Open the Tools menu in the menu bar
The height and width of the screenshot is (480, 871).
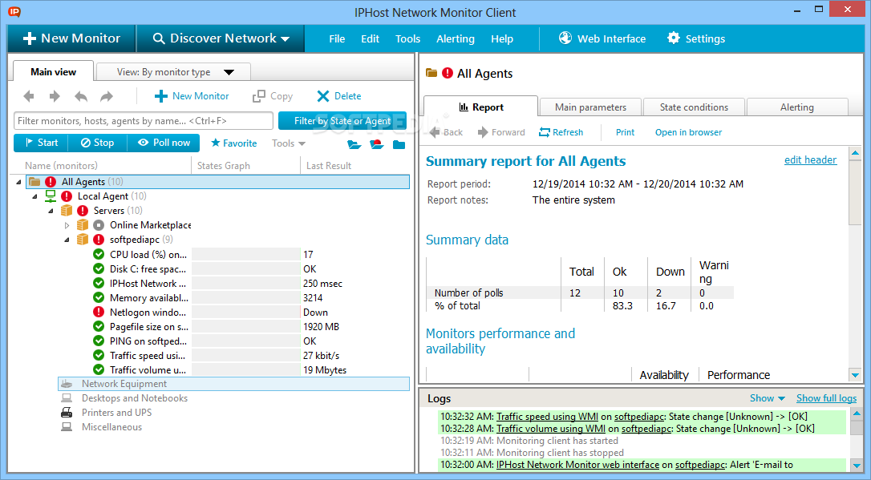click(x=407, y=38)
